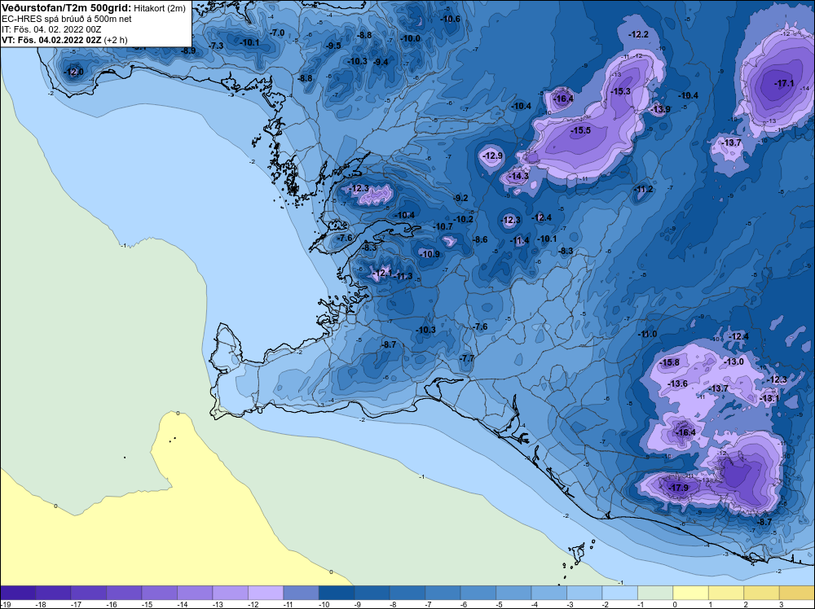The width and height of the screenshot is (815, 609).
Task: Click legend swatch between -6 and -5
Action: coord(478,593)
